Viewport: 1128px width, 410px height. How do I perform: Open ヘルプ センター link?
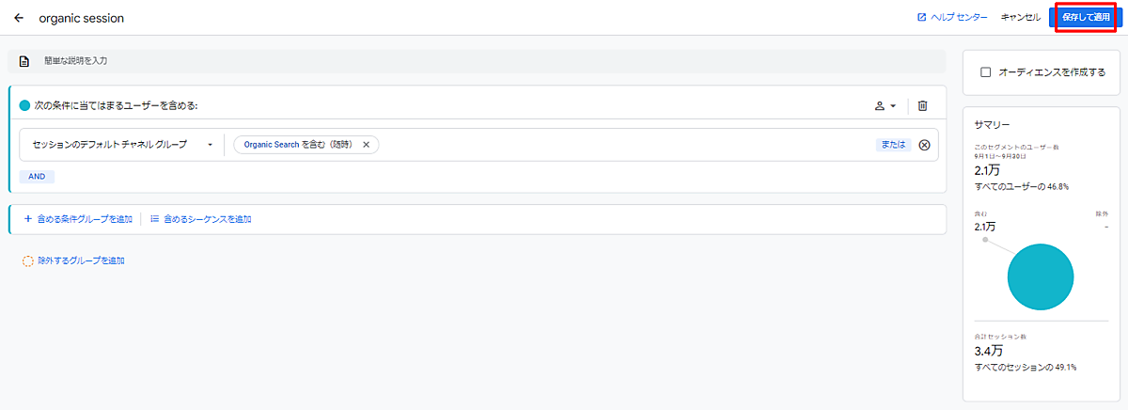(959, 18)
